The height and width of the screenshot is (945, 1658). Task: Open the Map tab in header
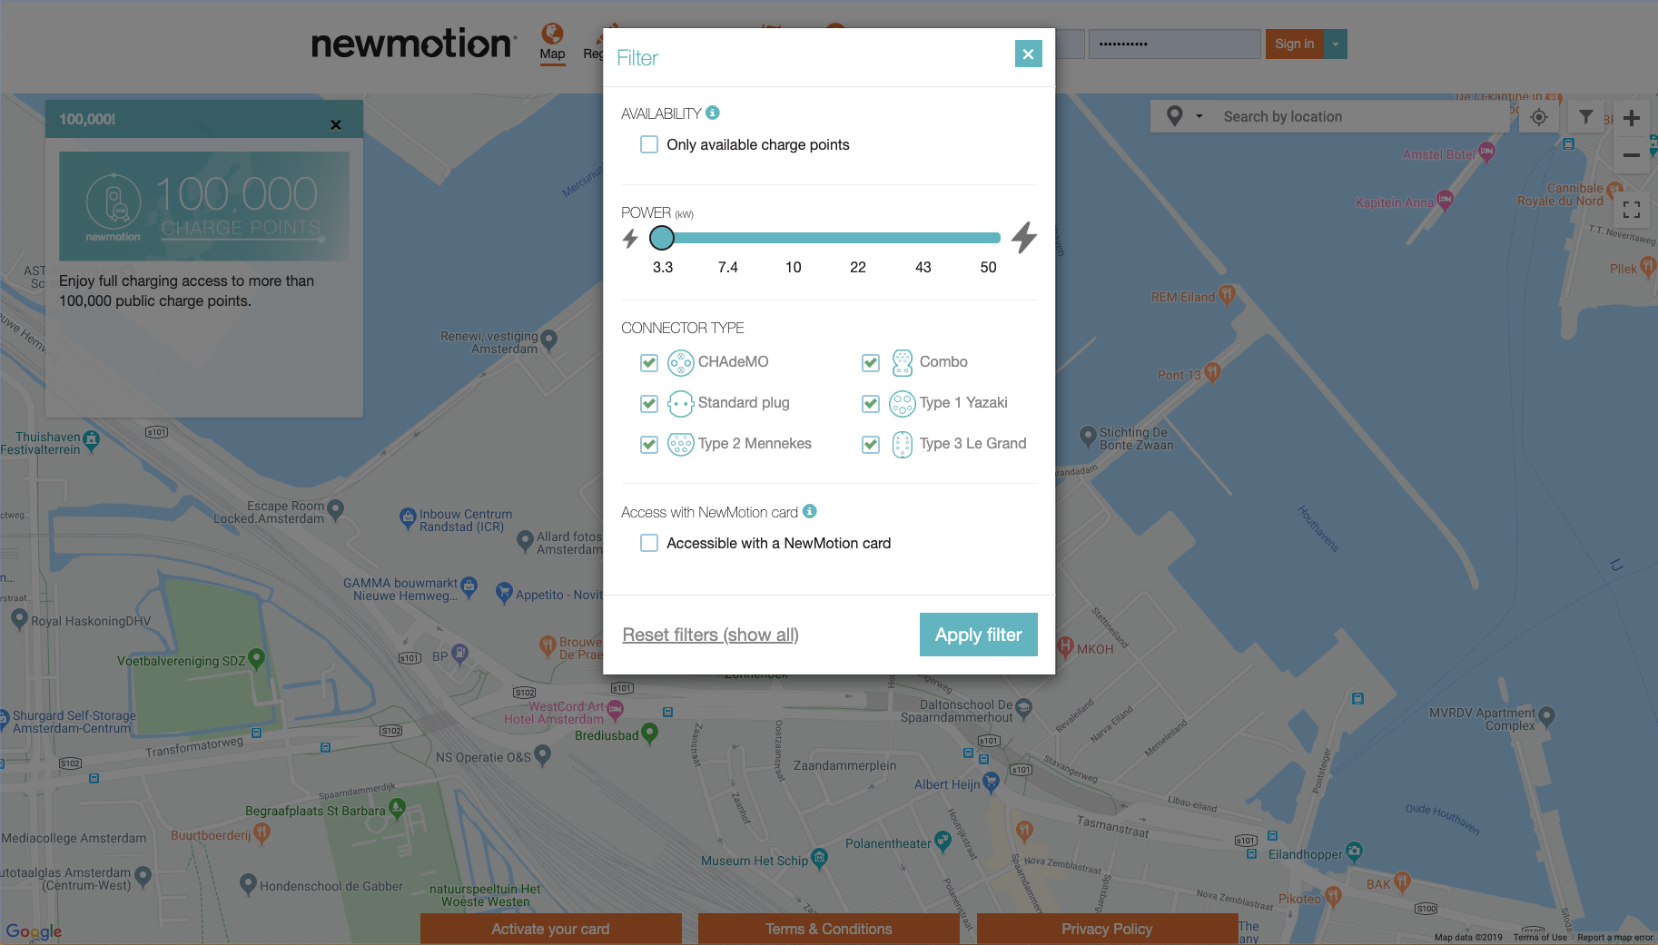(552, 43)
